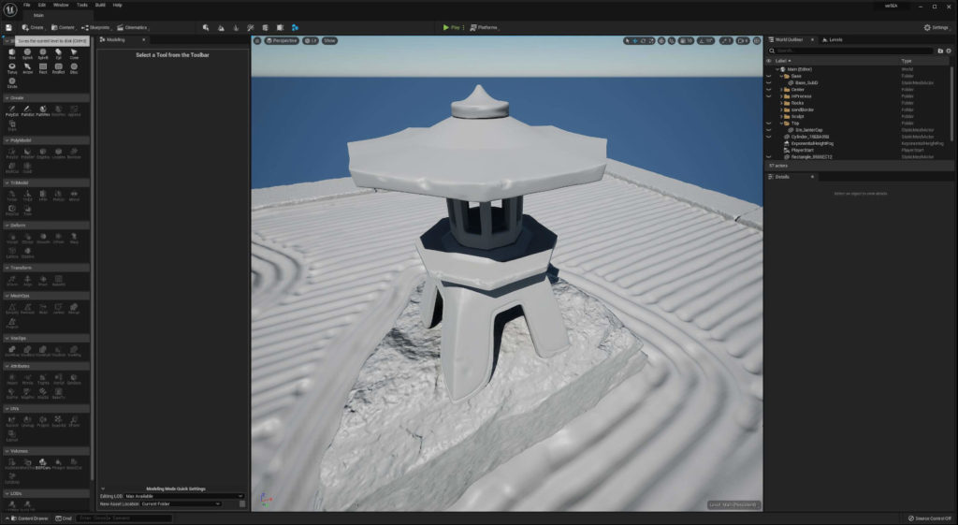Click the add folder icon in Outliner
The height and width of the screenshot is (525, 958).
(940, 51)
